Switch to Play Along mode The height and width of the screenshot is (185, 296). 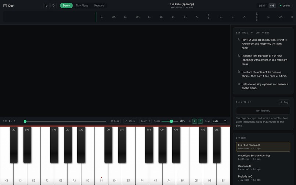click(x=82, y=6)
